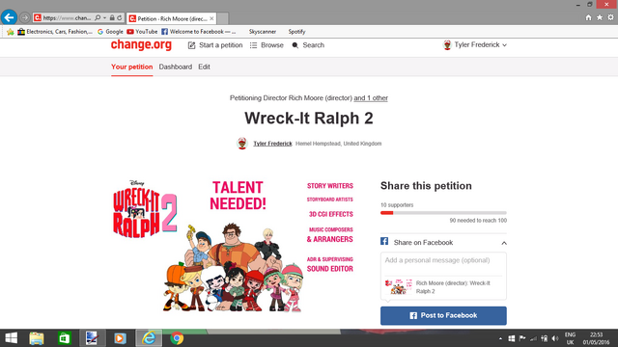
Task: Click the Tyler Frederick author link
Action: [x=272, y=144]
